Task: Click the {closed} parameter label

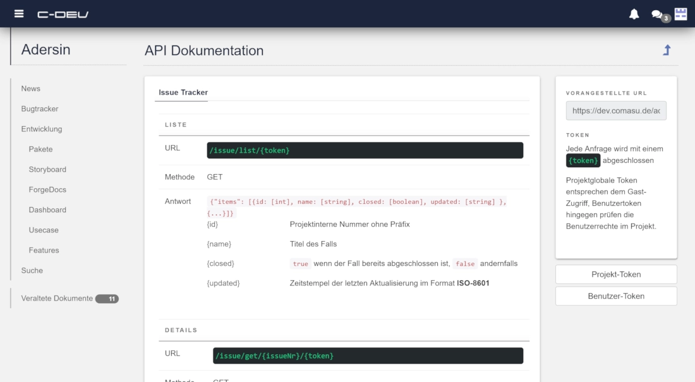Action: (221, 264)
